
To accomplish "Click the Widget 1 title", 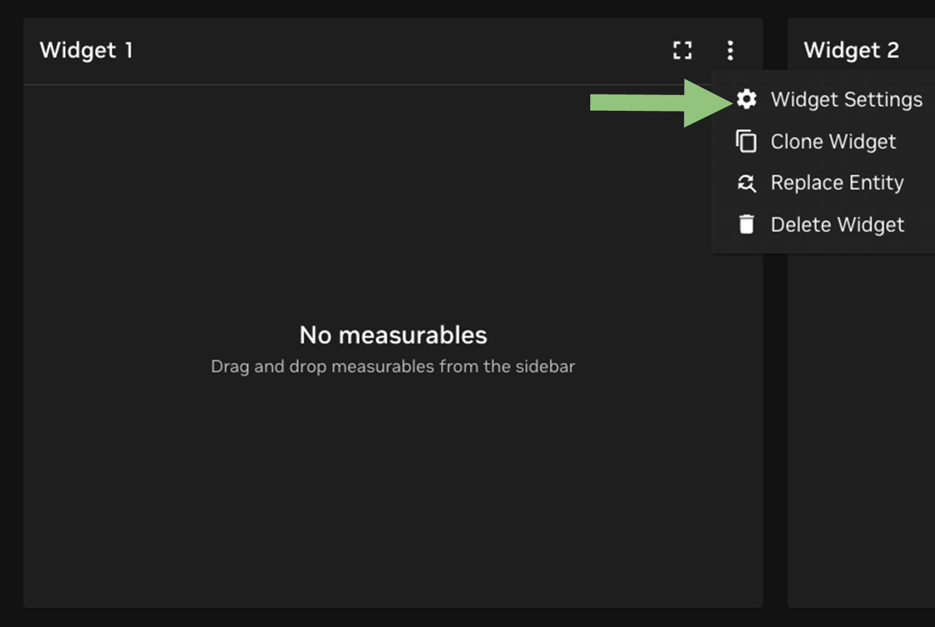I will [86, 50].
